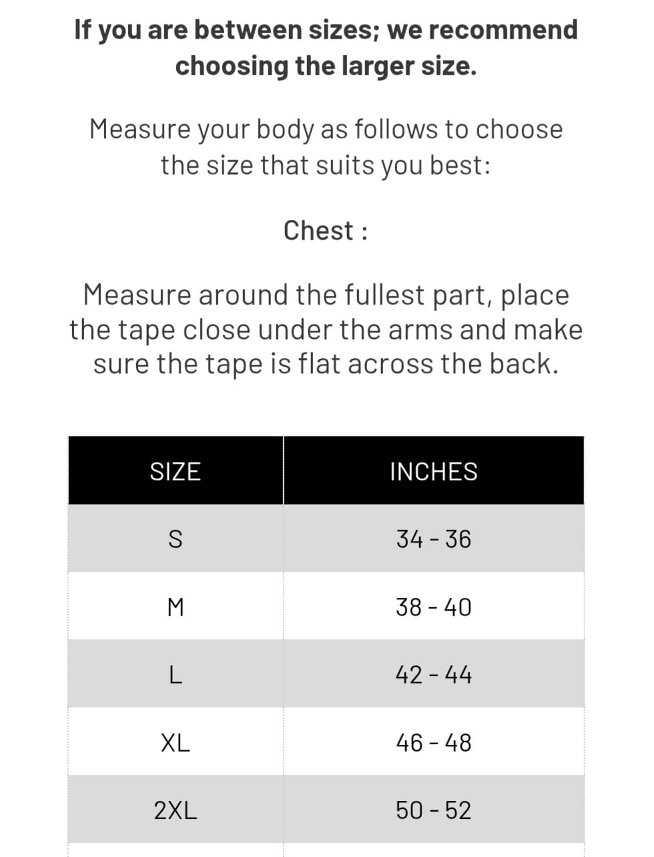The image size is (654, 857).
Task: Click the SIZE column header
Action: click(x=175, y=472)
